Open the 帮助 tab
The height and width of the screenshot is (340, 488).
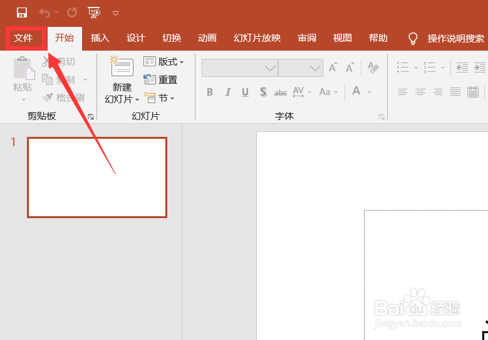click(x=378, y=38)
